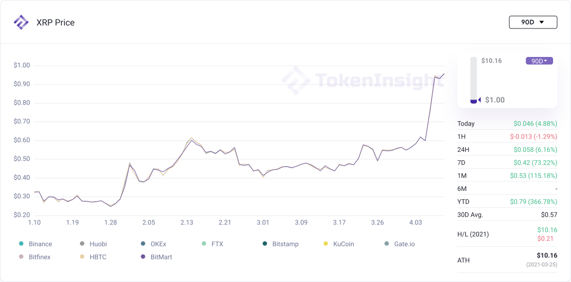Click the Bitstamp legend color dot
Image resolution: width=571 pixels, height=282 pixels.
click(x=264, y=244)
